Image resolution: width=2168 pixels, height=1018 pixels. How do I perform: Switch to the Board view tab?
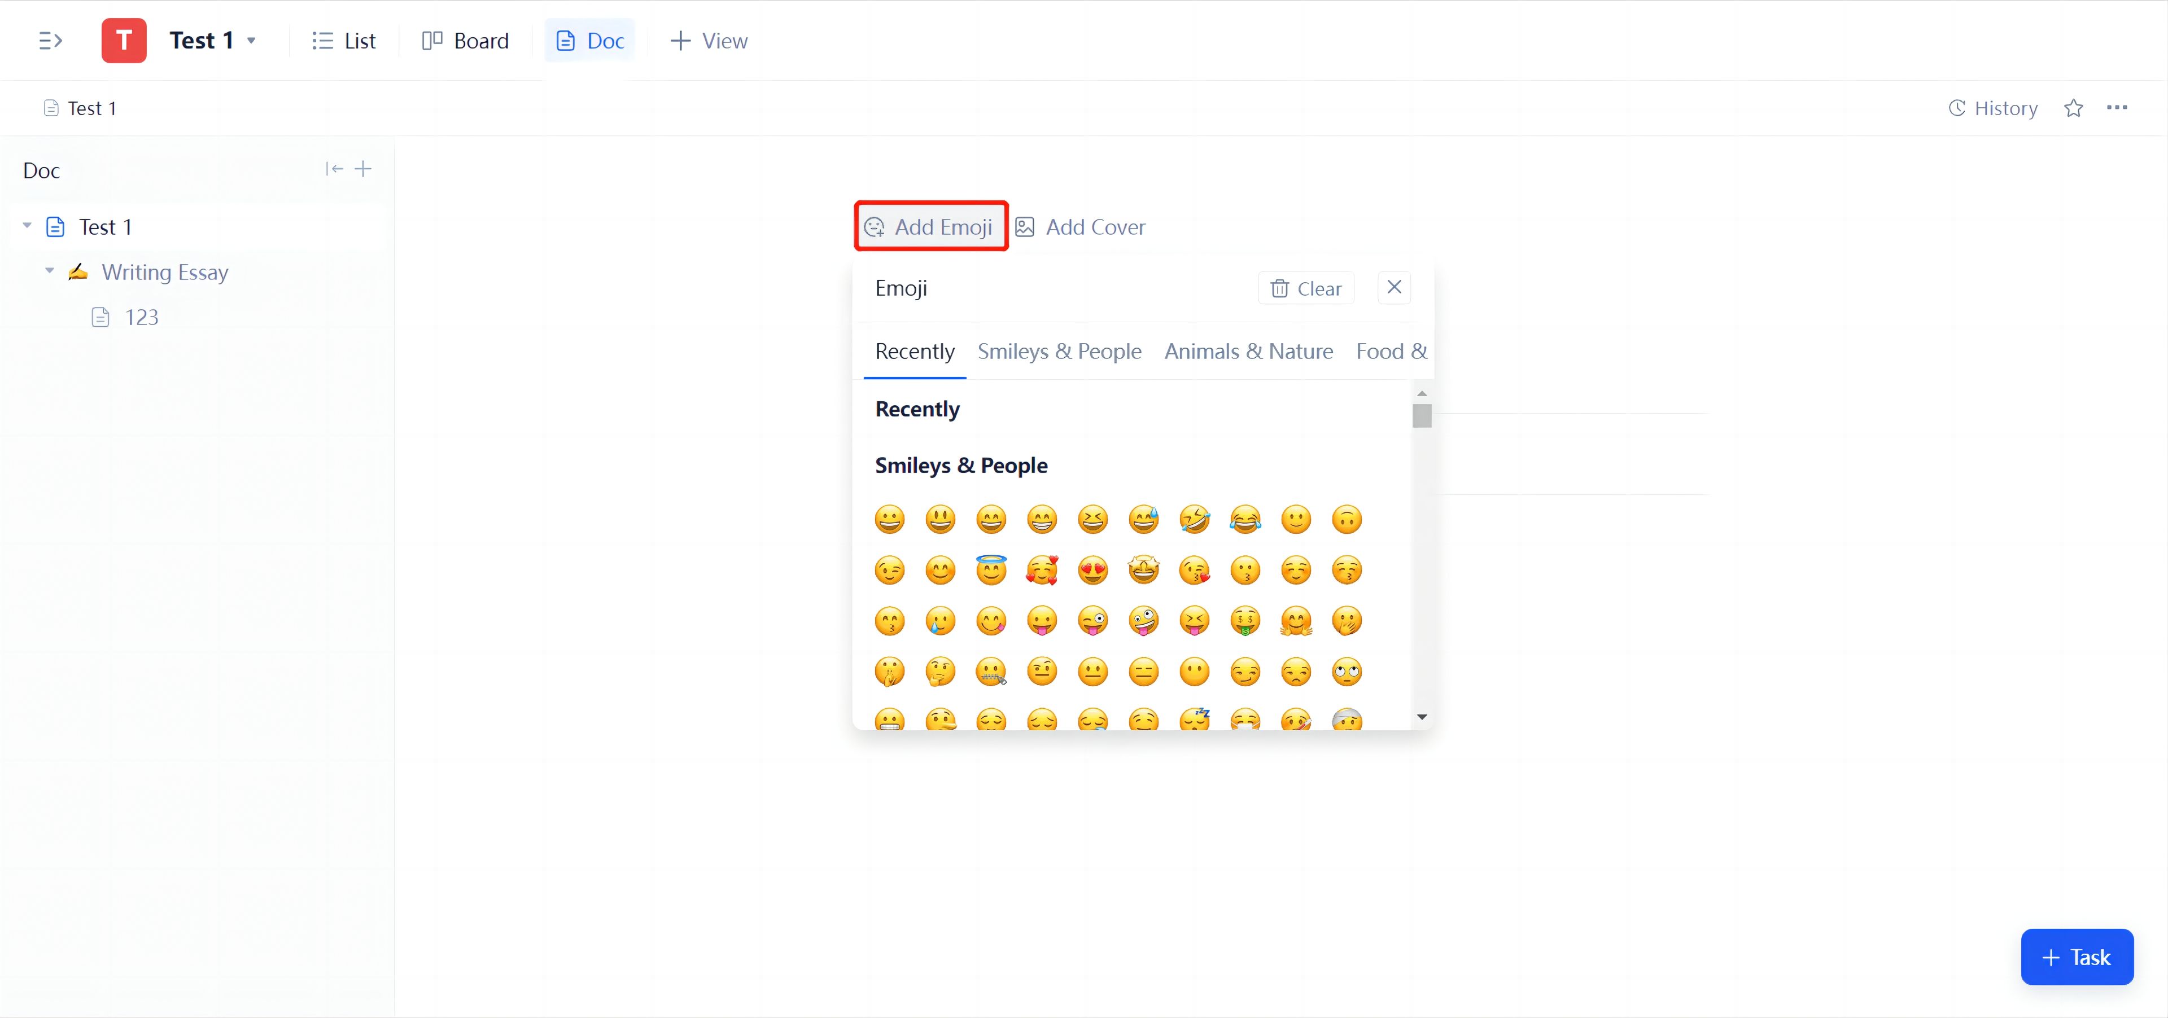pyautogui.click(x=465, y=41)
